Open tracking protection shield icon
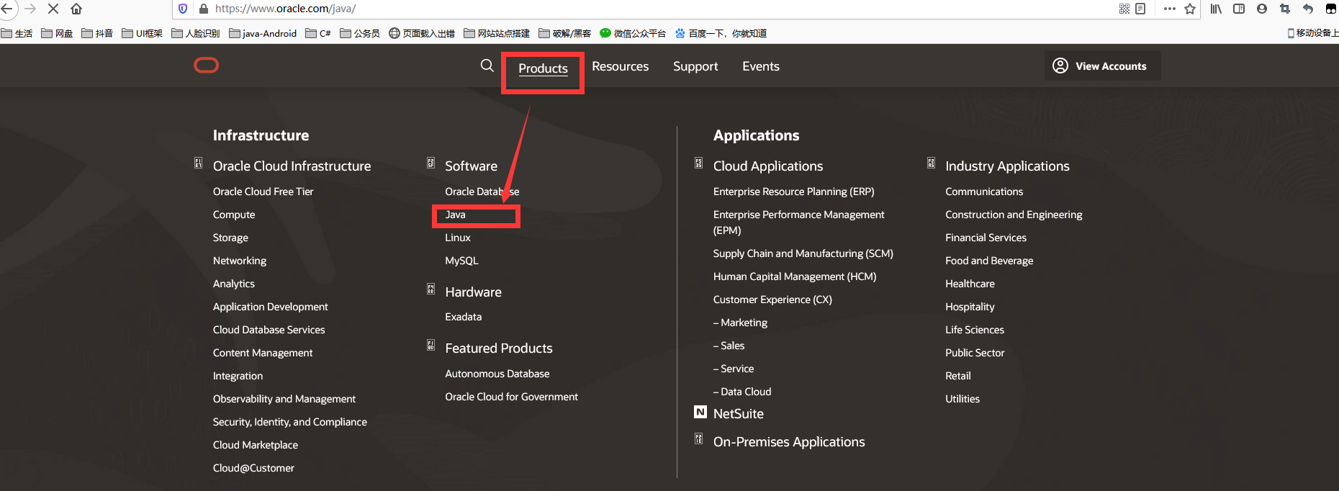Screen dimensions: 1339x491 183,9
